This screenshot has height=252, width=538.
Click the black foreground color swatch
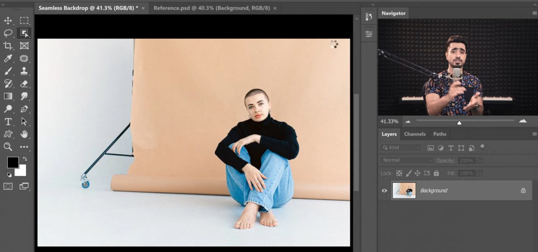[x=12, y=162]
